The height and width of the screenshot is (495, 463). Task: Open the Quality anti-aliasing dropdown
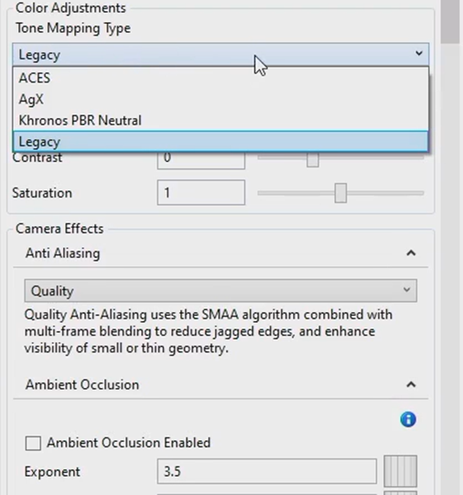pyautogui.click(x=221, y=290)
